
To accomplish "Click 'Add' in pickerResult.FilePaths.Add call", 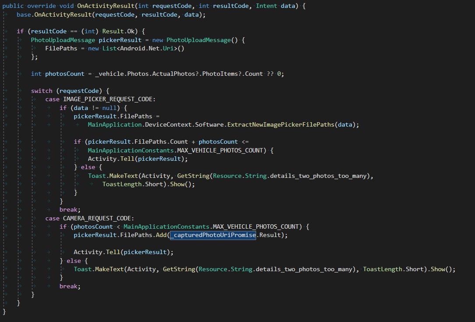I will 161,235.
